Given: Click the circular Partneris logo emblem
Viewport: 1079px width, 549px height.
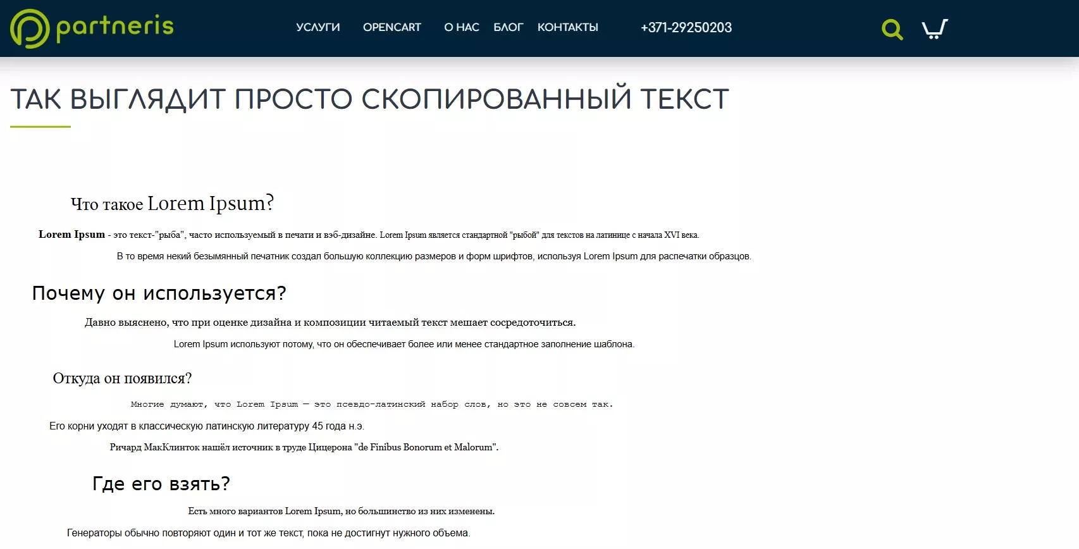Looking at the screenshot, I should 30,28.
